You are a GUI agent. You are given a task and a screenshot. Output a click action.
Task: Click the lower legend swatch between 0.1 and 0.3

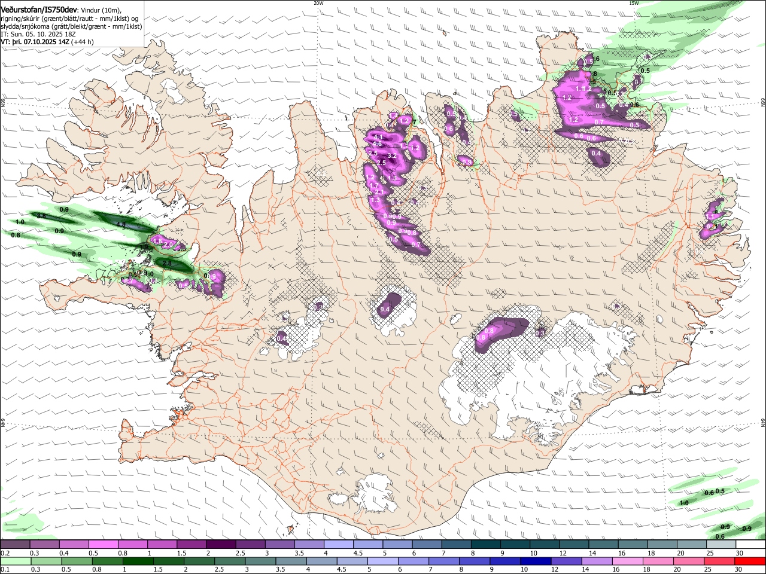pyautogui.click(x=15, y=561)
